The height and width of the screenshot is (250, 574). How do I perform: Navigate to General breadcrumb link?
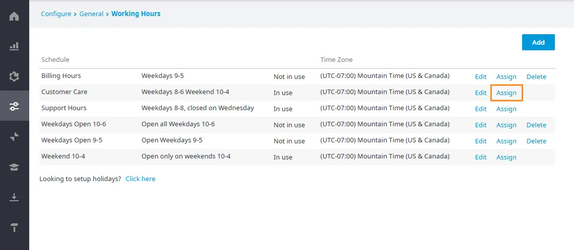[x=92, y=14]
